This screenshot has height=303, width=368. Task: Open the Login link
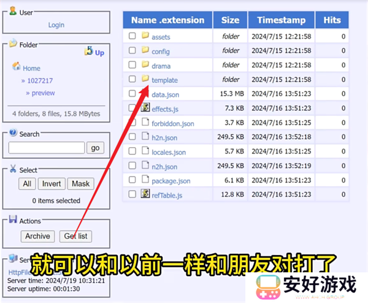click(56, 25)
